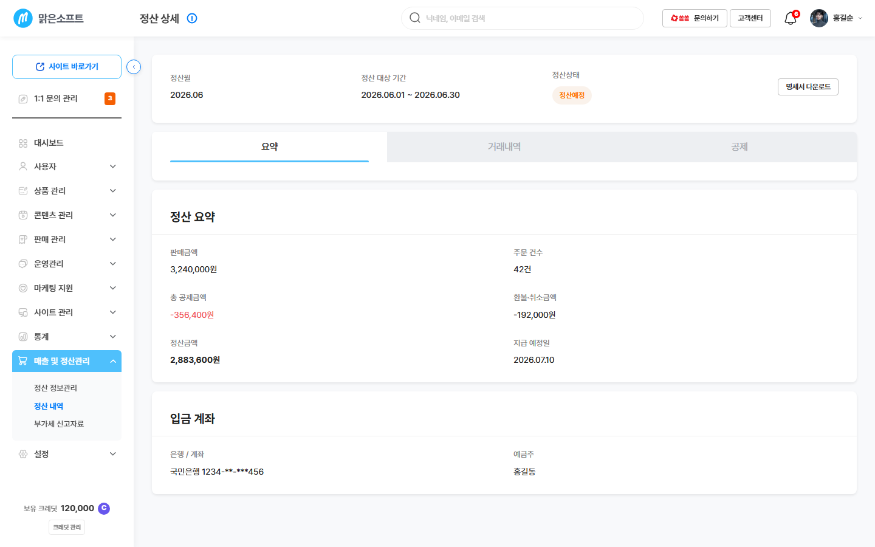Screen dimensions: 875x547
Task: Expand the 설정 chevron
Action: (113, 454)
